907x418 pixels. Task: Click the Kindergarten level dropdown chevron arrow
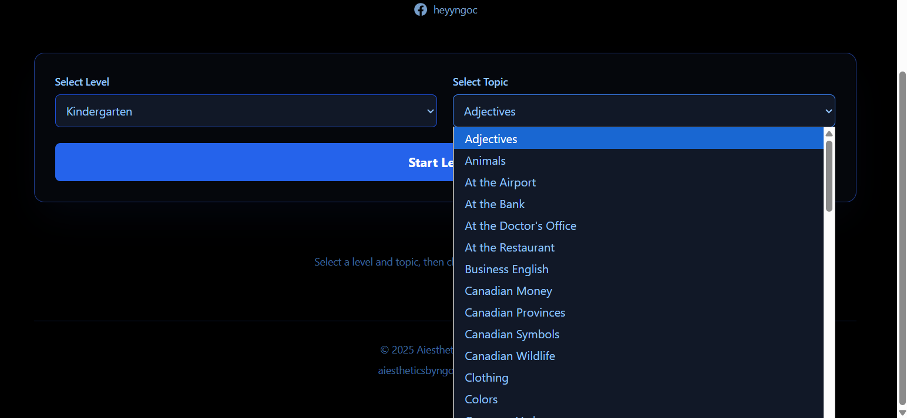tap(430, 111)
